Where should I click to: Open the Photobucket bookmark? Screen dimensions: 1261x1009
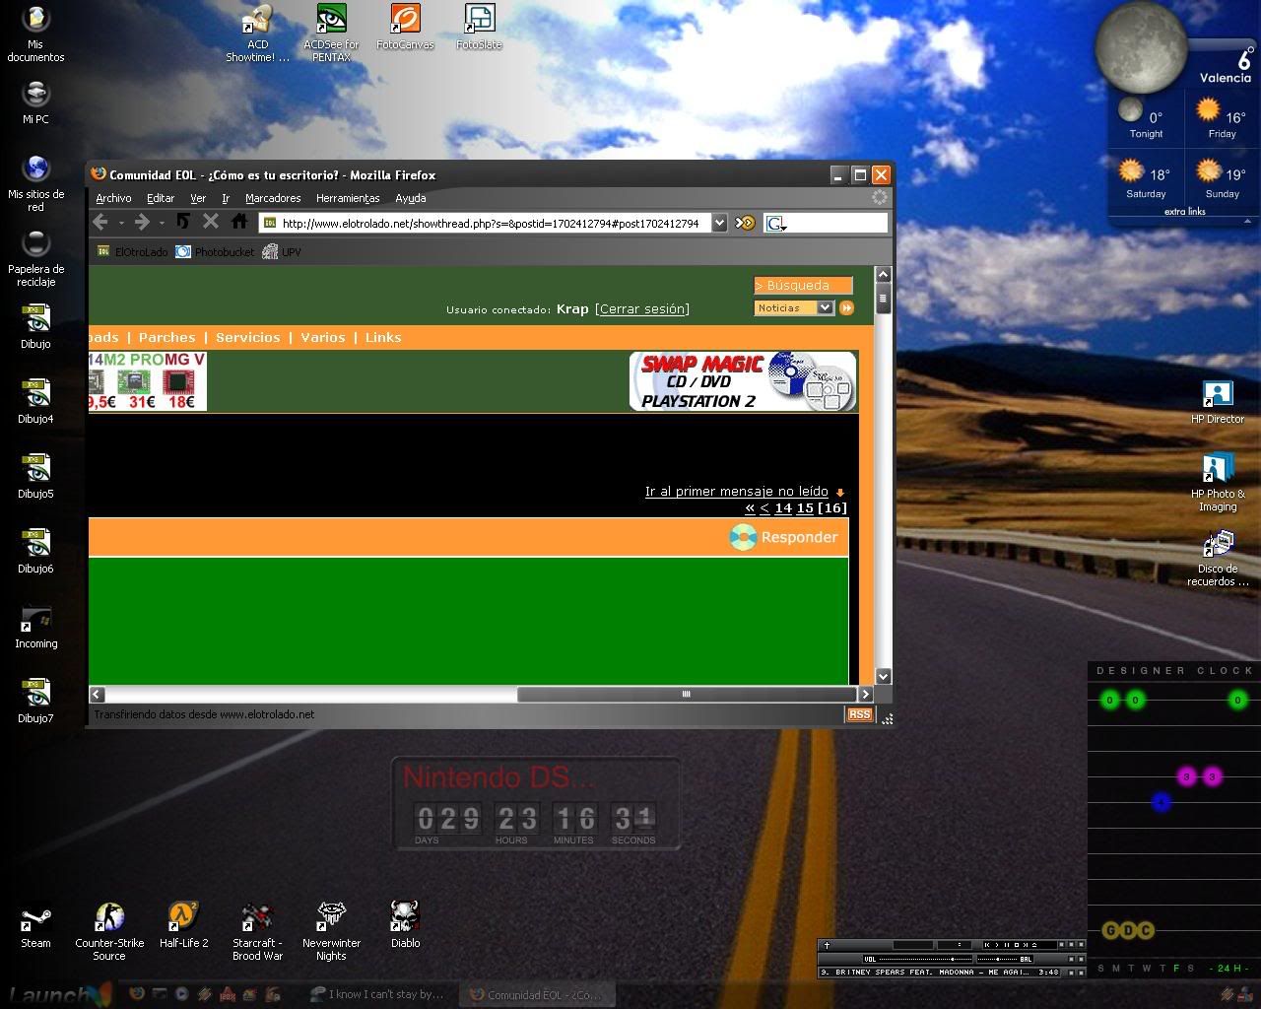click(x=215, y=252)
